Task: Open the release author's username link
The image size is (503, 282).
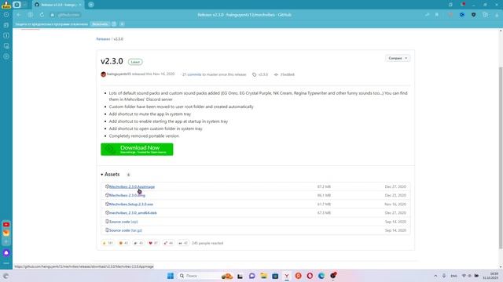Action: click(x=119, y=74)
